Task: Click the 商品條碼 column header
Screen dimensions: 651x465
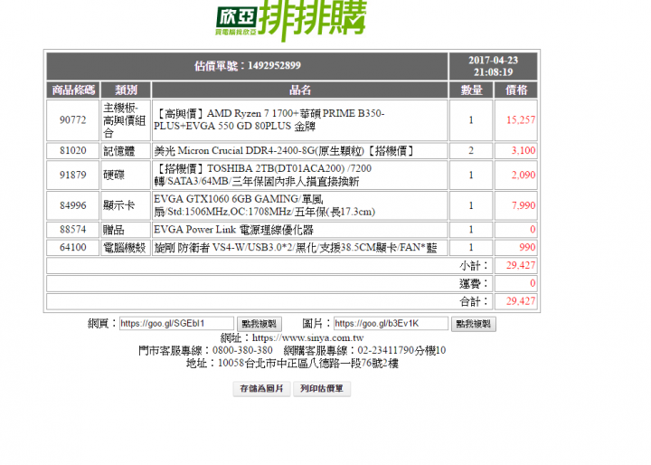Action: click(x=73, y=90)
